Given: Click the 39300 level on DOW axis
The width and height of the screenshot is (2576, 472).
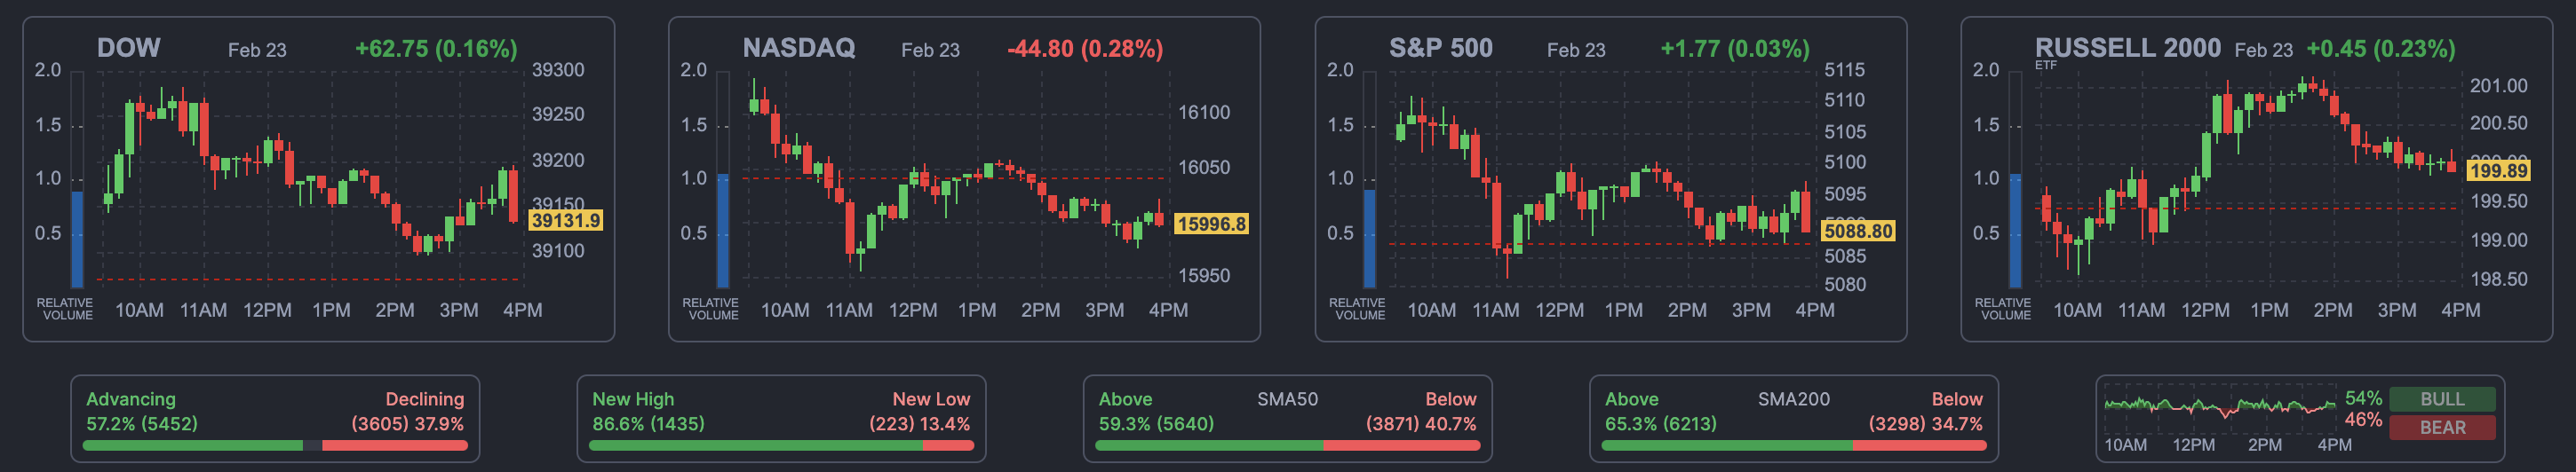Looking at the screenshot, I should 558,70.
